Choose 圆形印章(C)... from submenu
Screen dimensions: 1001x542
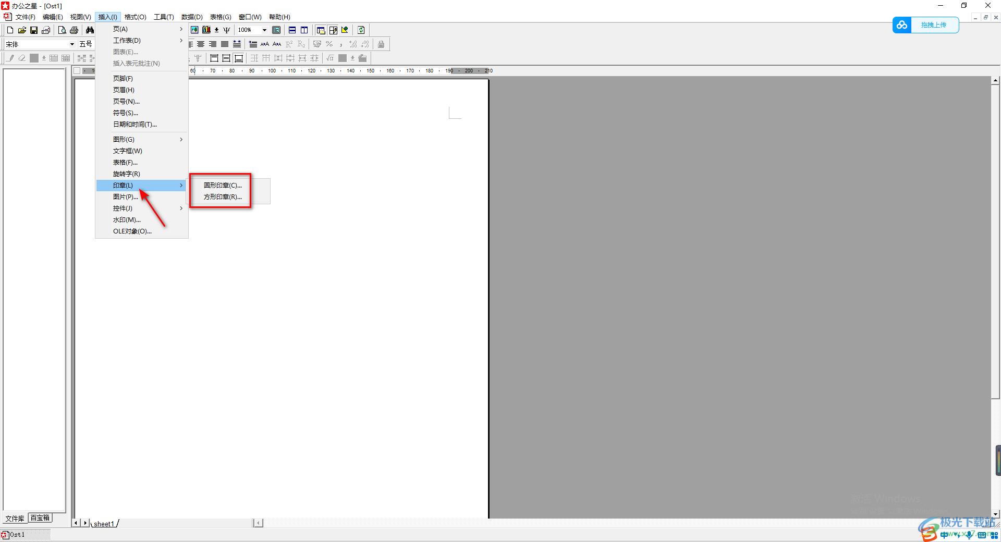point(223,186)
